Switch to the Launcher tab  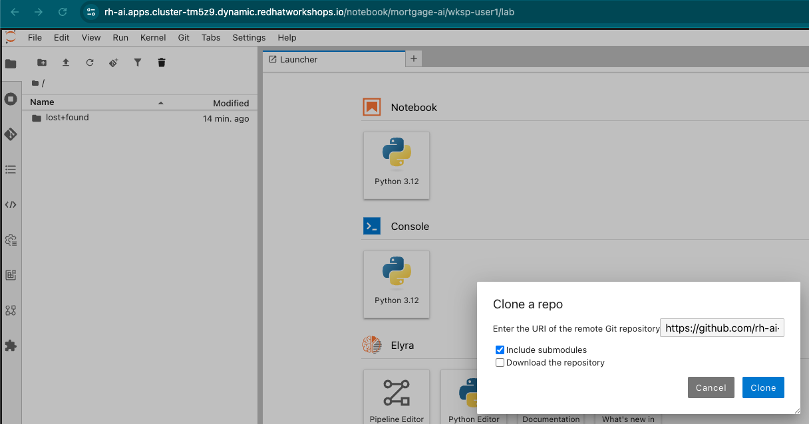pos(299,59)
